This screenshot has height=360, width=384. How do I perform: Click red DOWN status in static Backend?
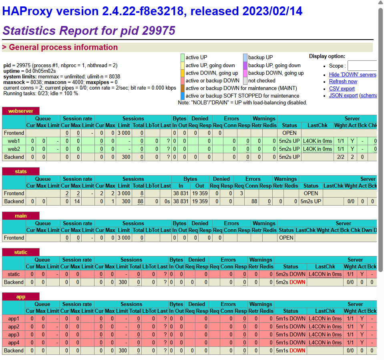click(x=298, y=282)
